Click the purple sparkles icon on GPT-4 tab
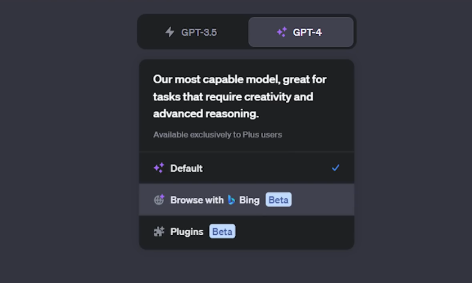 tap(282, 32)
